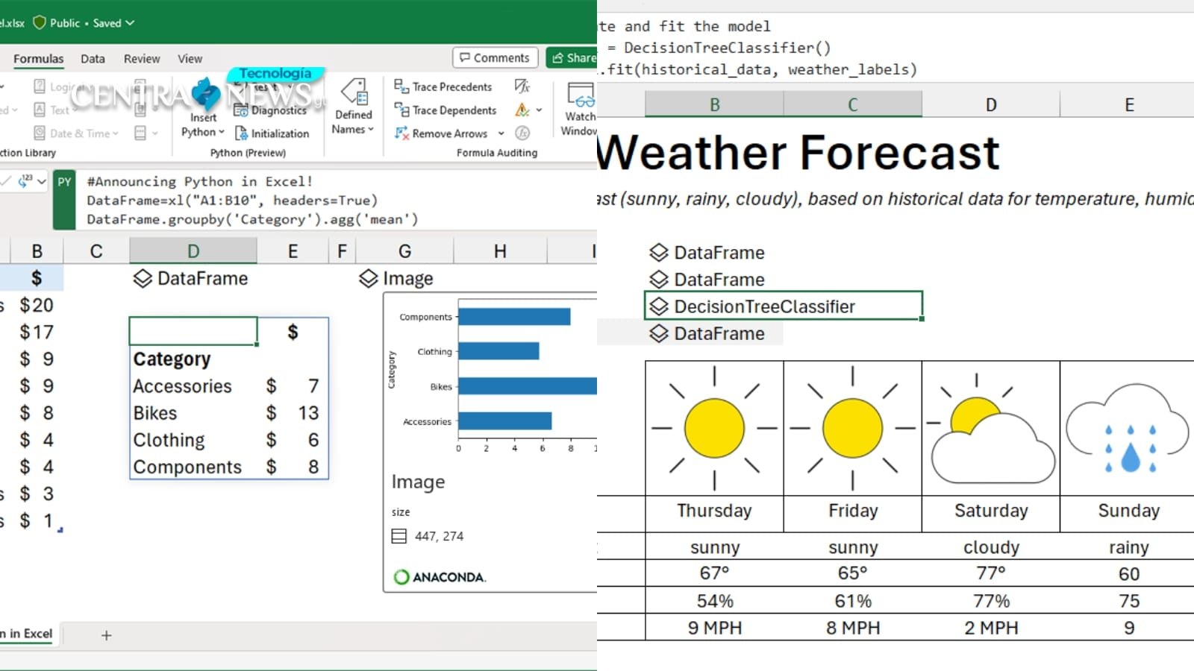The height and width of the screenshot is (671, 1194).
Task: Click the Error Checking icon
Action: [522, 109]
